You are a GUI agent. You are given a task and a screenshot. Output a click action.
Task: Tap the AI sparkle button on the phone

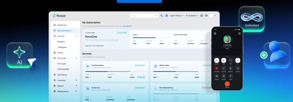(x=238, y=60)
